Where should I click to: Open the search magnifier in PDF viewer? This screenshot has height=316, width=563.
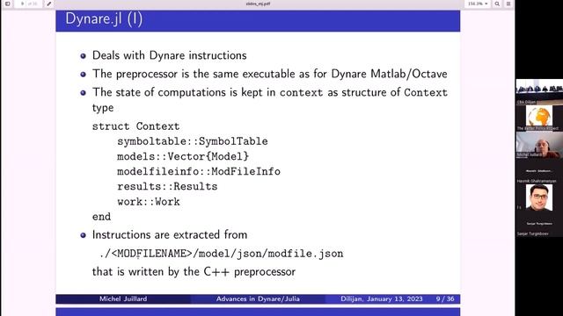coord(497,4)
